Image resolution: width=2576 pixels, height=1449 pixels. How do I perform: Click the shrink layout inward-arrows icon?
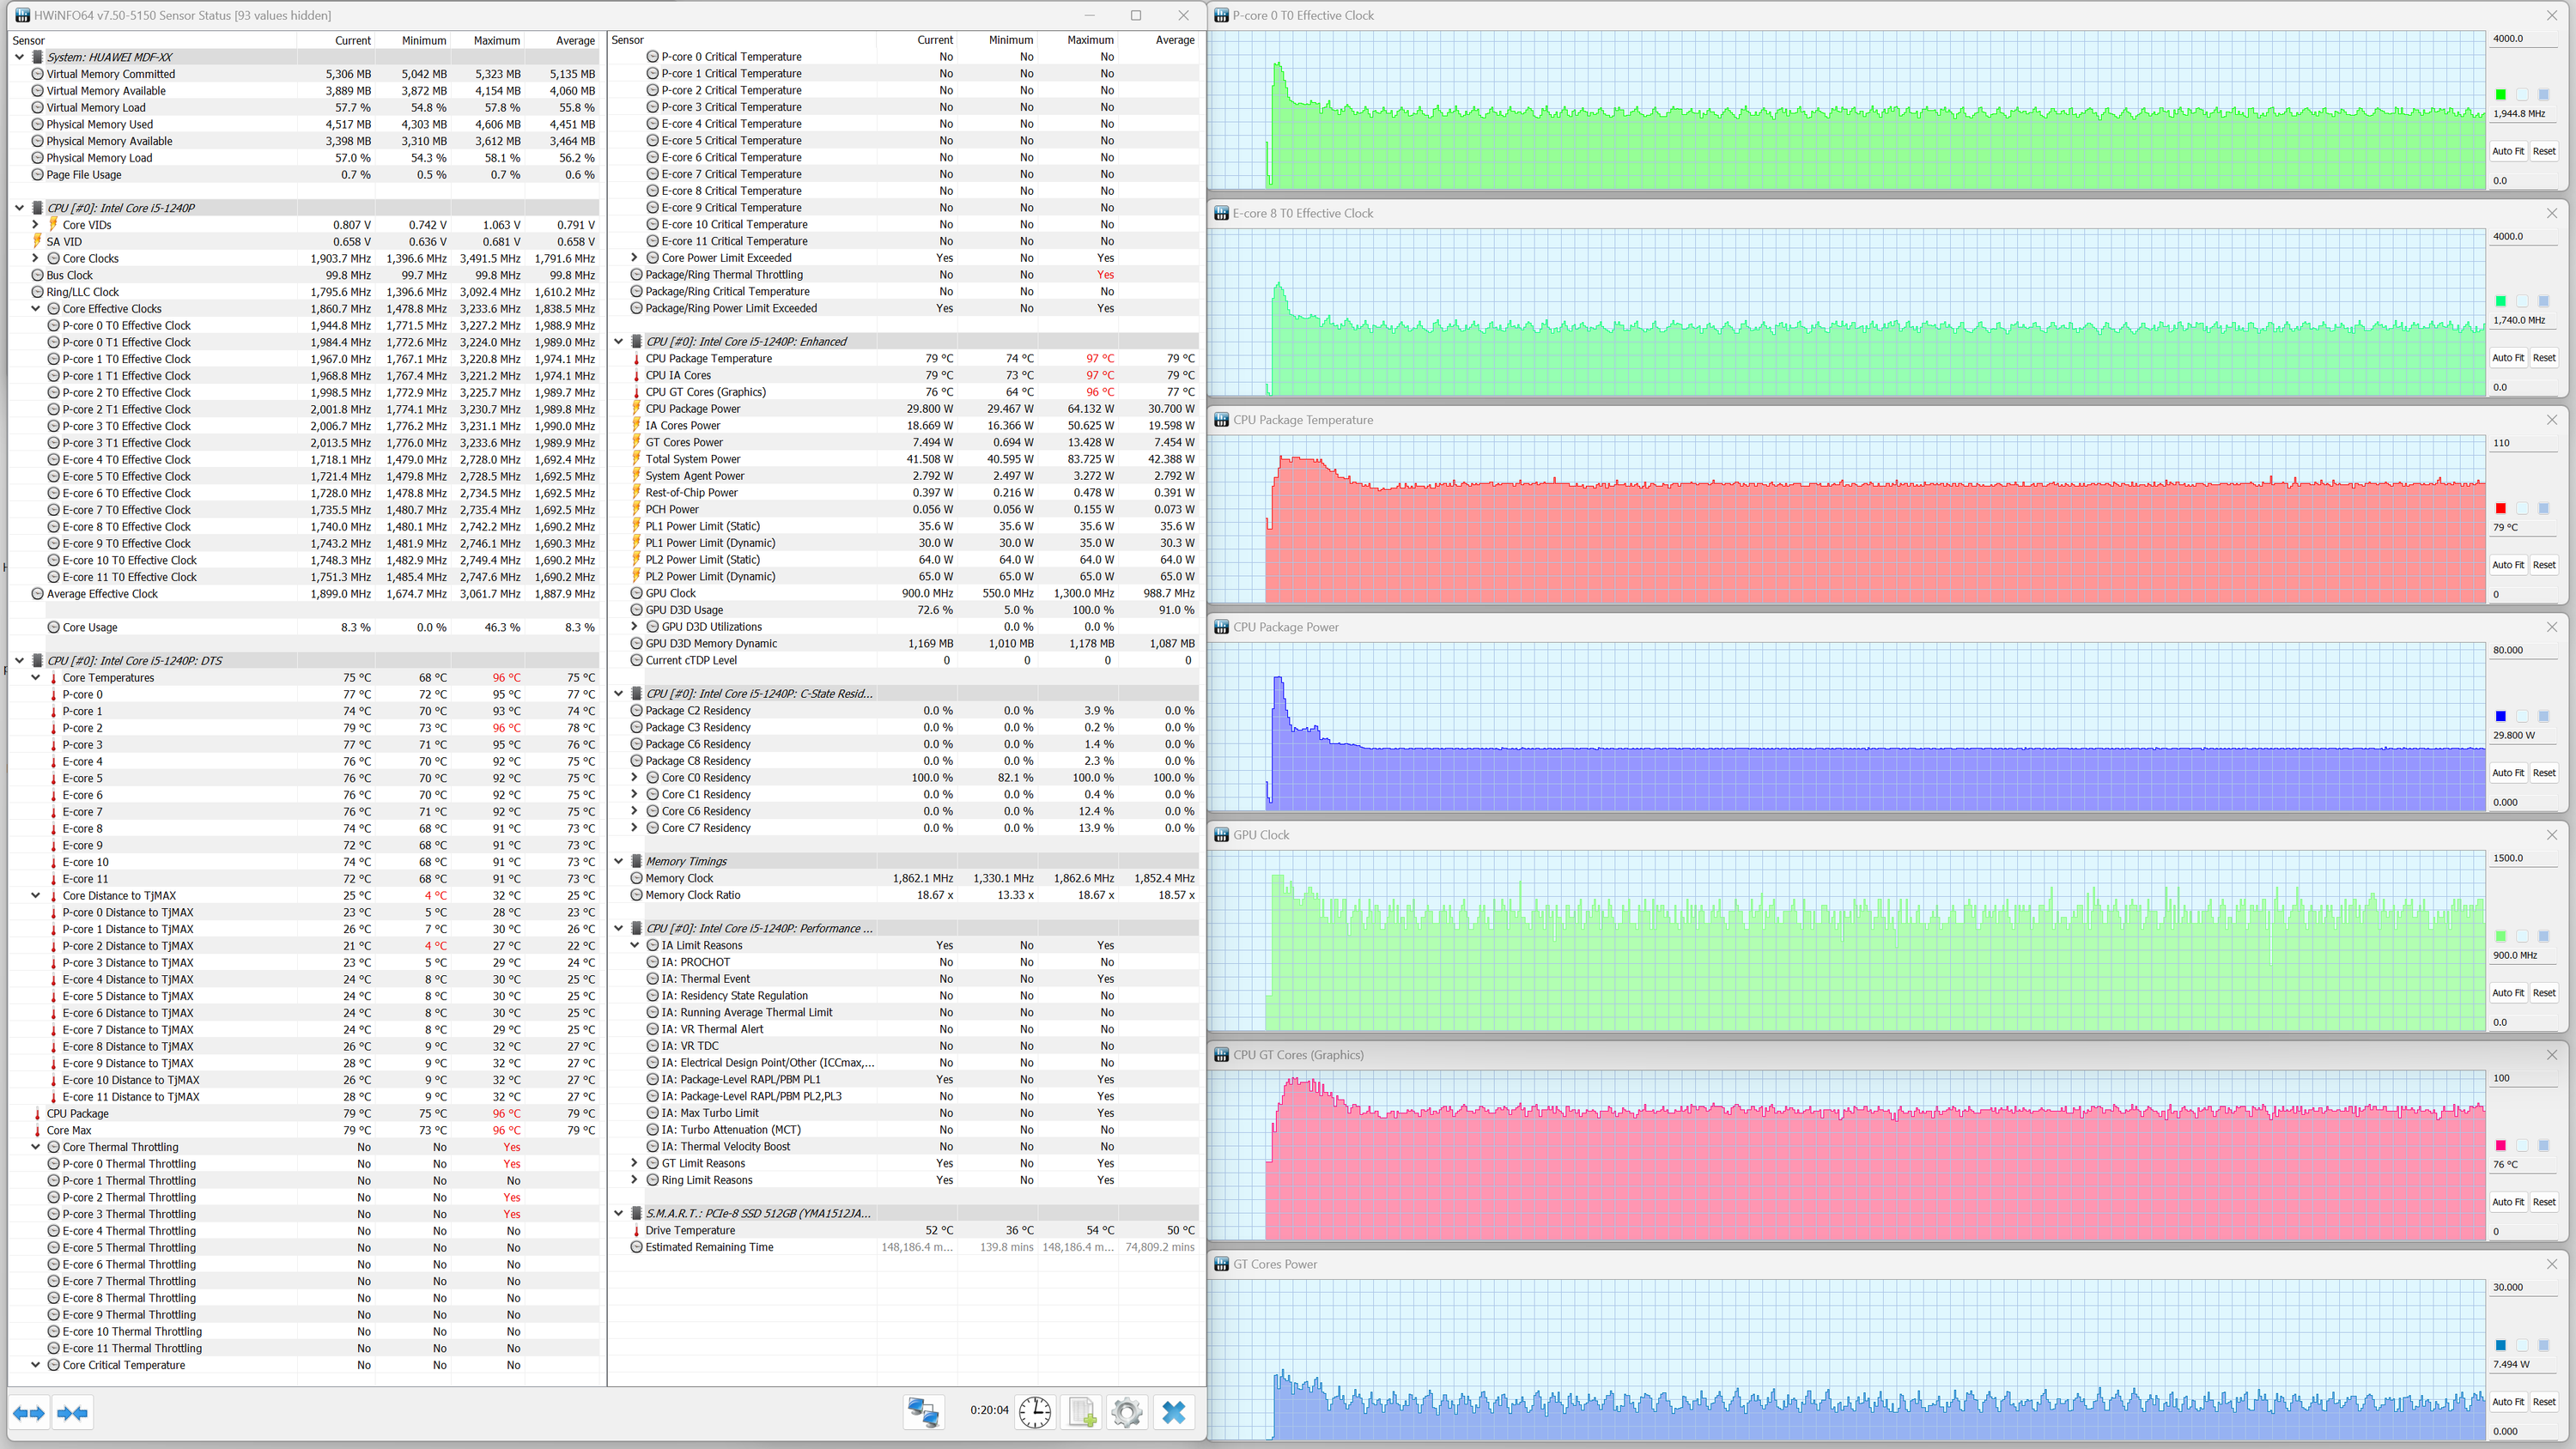(73, 1413)
